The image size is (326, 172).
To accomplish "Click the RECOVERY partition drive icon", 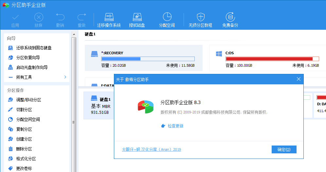I will point(94,54).
